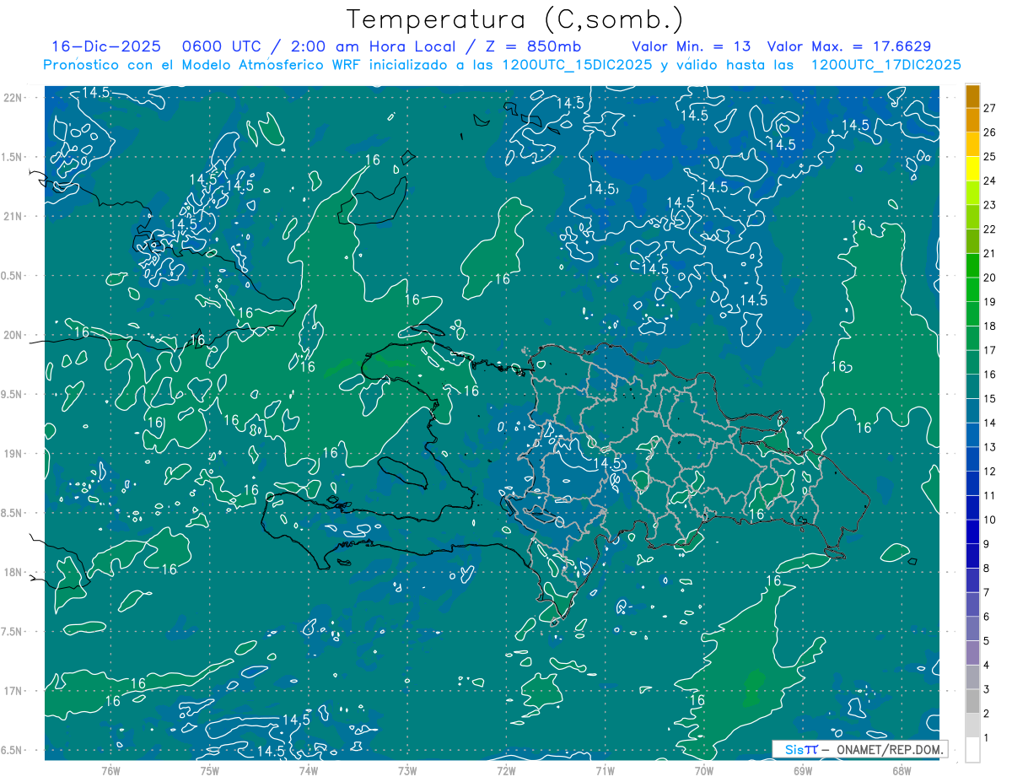Click the '19N' latitude axis label
Screen dimensions: 1012x782
pyautogui.click(x=13, y=454)
